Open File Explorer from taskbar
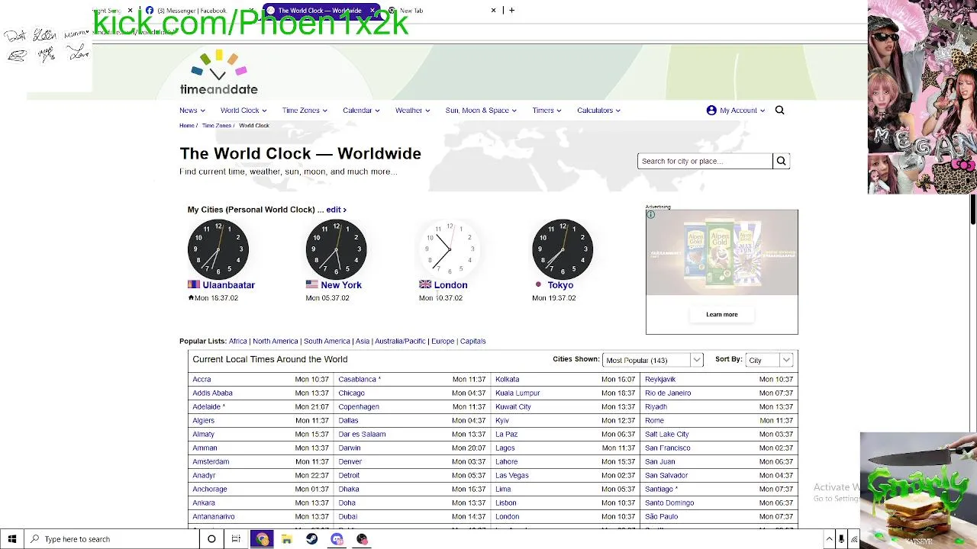Viewport: 977px width, 549px height. (x=287, y=539)
